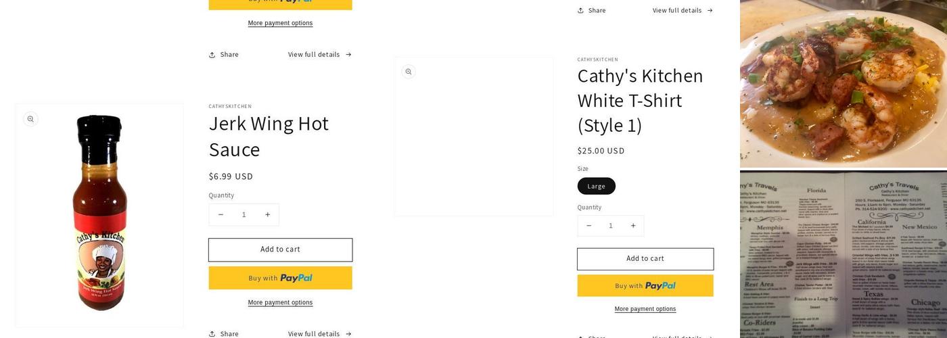The width and height of the screenshot is (947, 338).
Task: Add Jerk Wing Hot Sauce to cart
Action: 280,249
